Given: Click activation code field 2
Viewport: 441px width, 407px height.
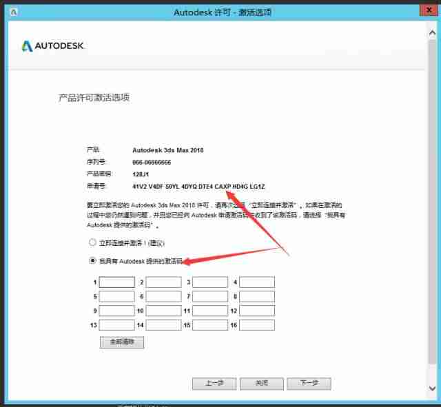Looking at the screenshot, I should click(x=163, y=282).
